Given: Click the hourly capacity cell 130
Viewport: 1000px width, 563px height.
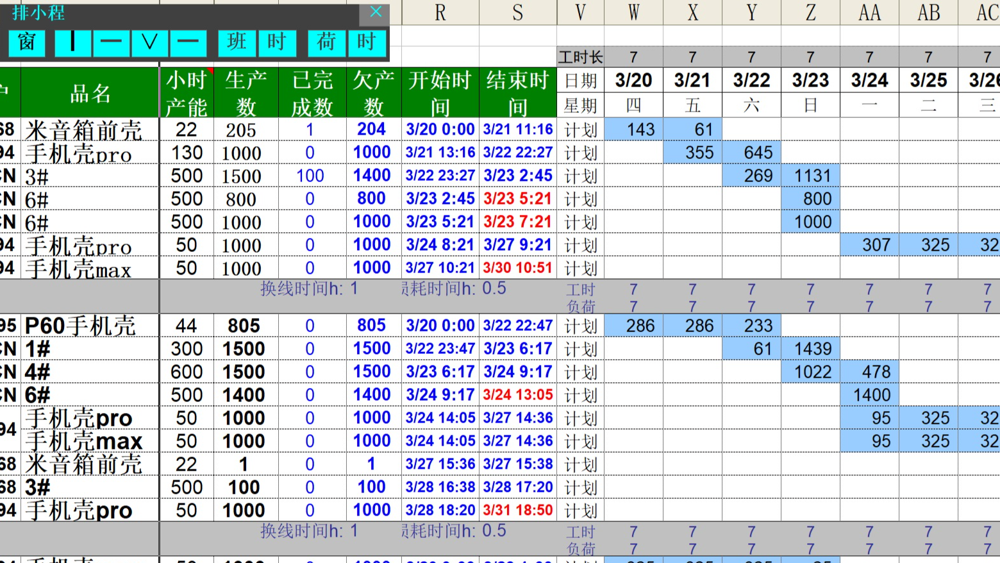Looking at the screenshot, I should tap(187, 153).
